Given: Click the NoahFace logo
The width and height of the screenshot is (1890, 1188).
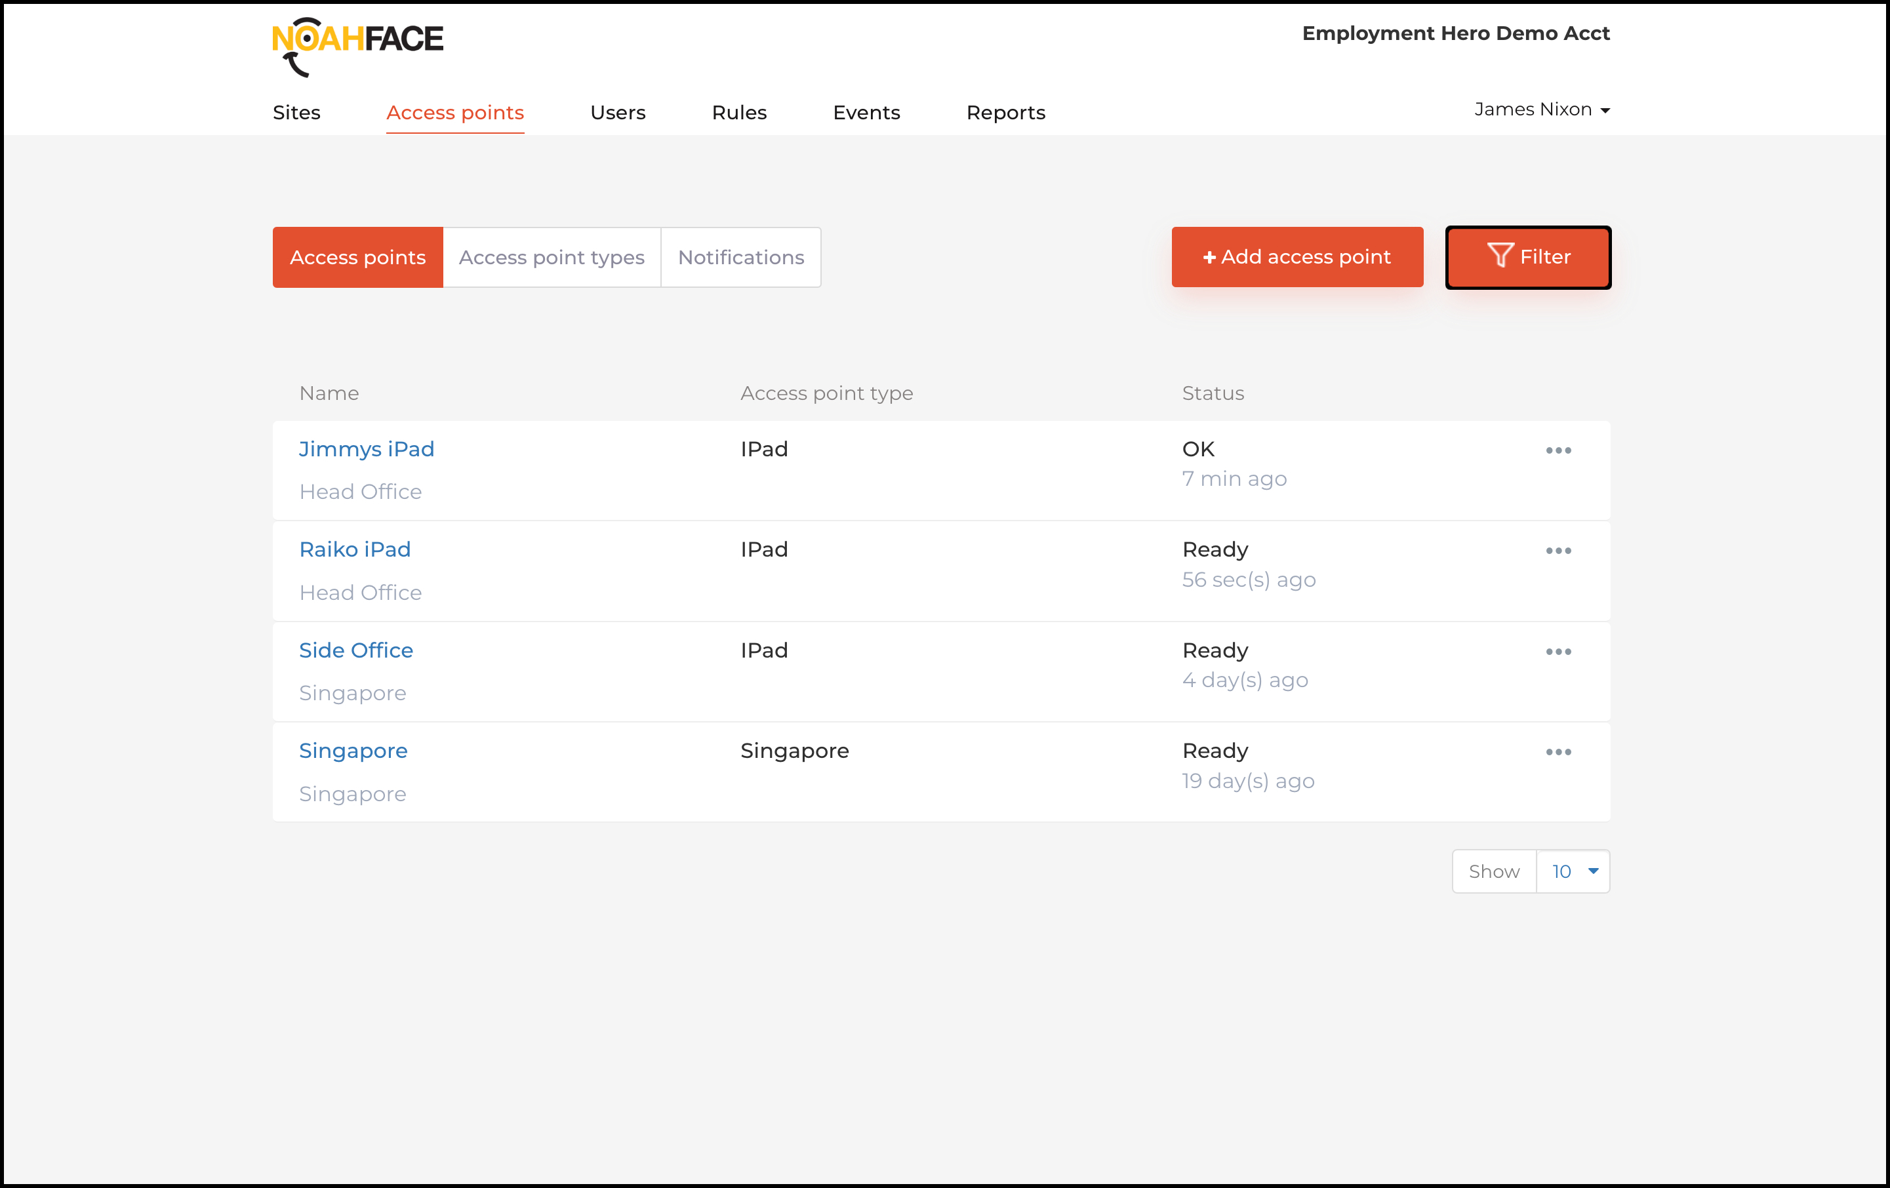Looking at the screenshot, I should tap(358, 43).
